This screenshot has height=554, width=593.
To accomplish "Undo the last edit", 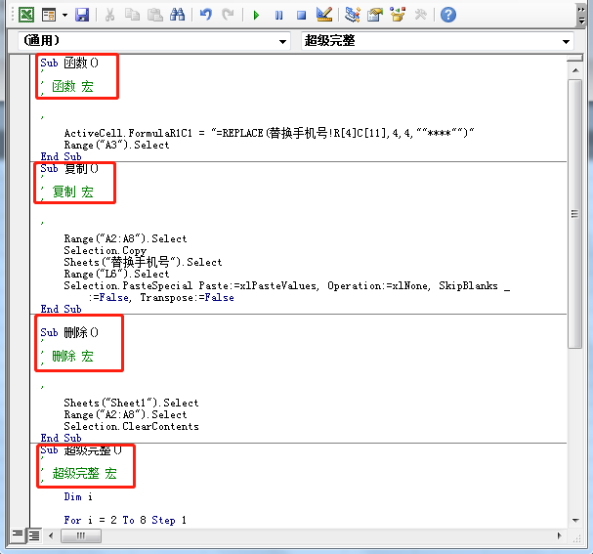I will [x=206, y=15].
